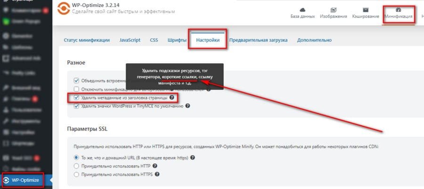Switch to the JavaScript tab
The height and width of the screenshot is (189, 424).
point(130,40)
